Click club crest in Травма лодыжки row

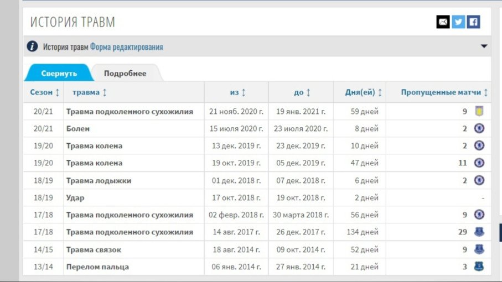pyautogui.click(x=479, y=180)
